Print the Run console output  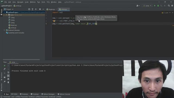[x=8, y=79]
